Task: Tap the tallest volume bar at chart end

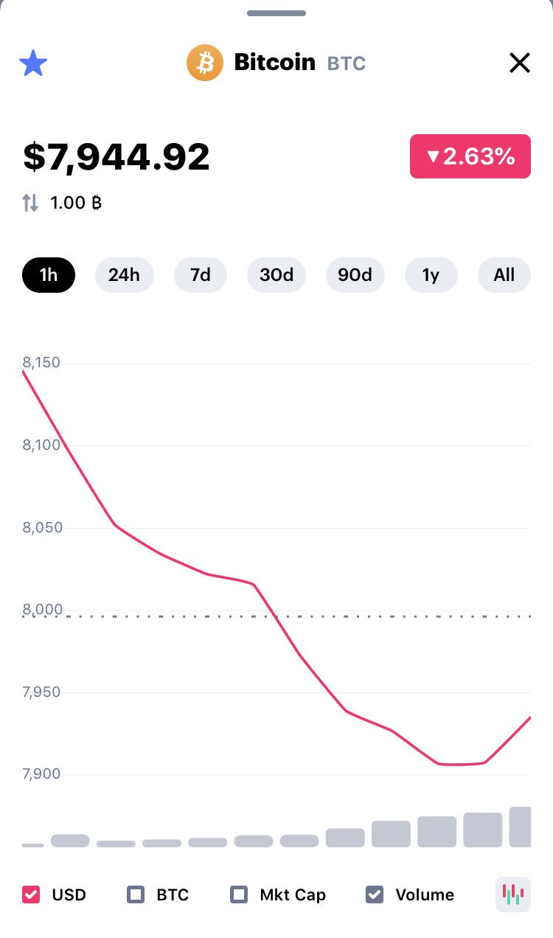Action: point(520,827)
